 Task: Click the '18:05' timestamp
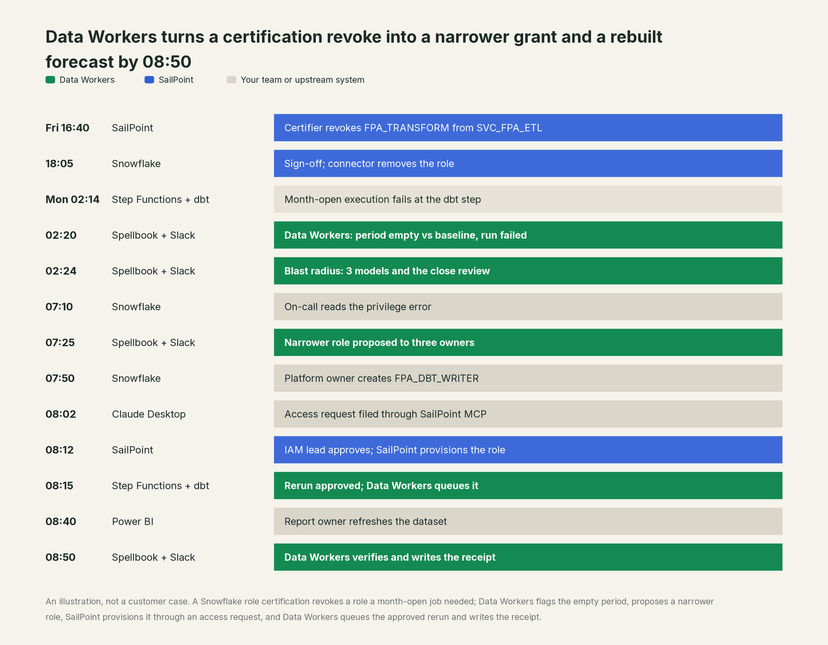point(60,164)
